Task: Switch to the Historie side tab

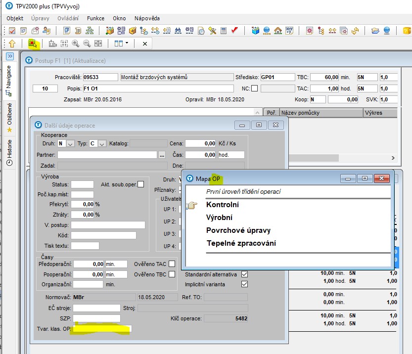Action: [9, 153]
